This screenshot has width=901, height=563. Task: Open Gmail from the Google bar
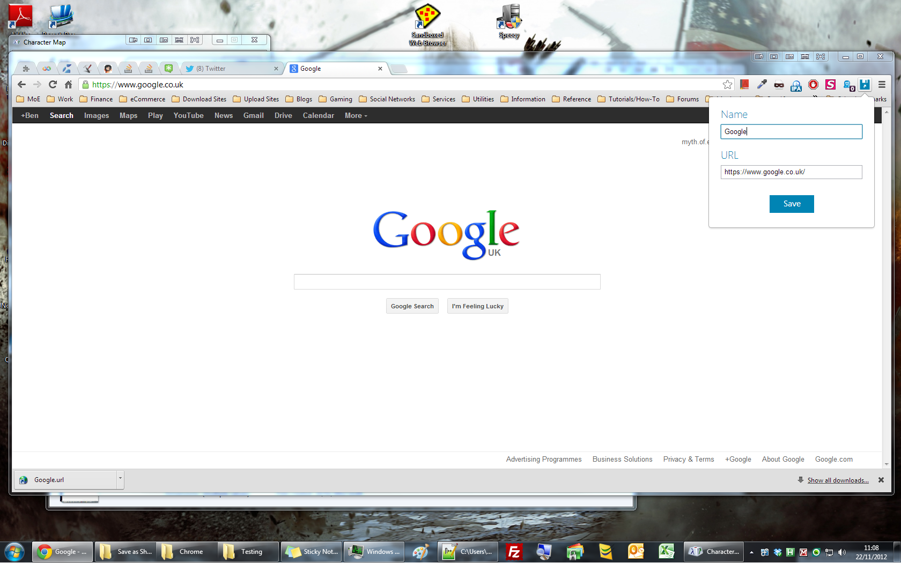(253, 115)
